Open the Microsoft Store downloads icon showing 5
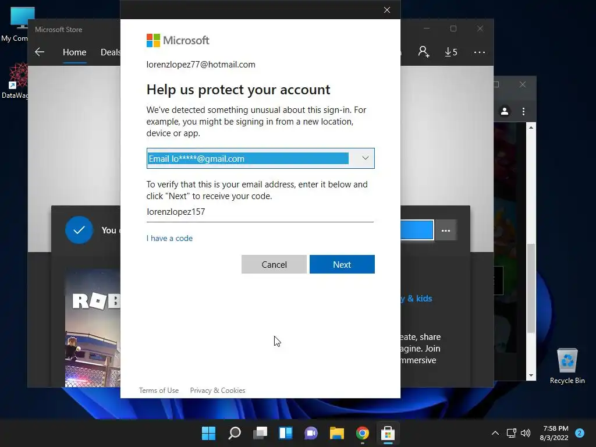Image resolution: width=596 pixels, height=447 pixels. (x=451, y=52)
